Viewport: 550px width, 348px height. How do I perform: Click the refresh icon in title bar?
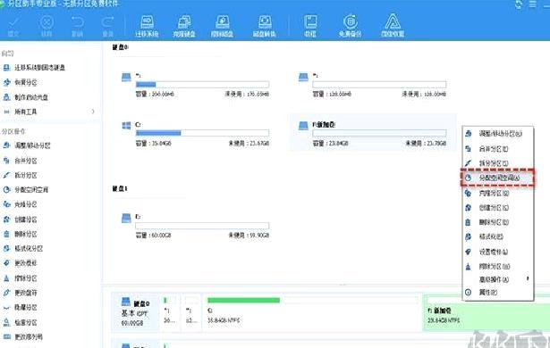point(519,4)
